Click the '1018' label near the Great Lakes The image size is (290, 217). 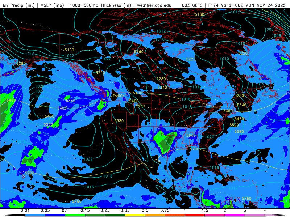(187, 107)
